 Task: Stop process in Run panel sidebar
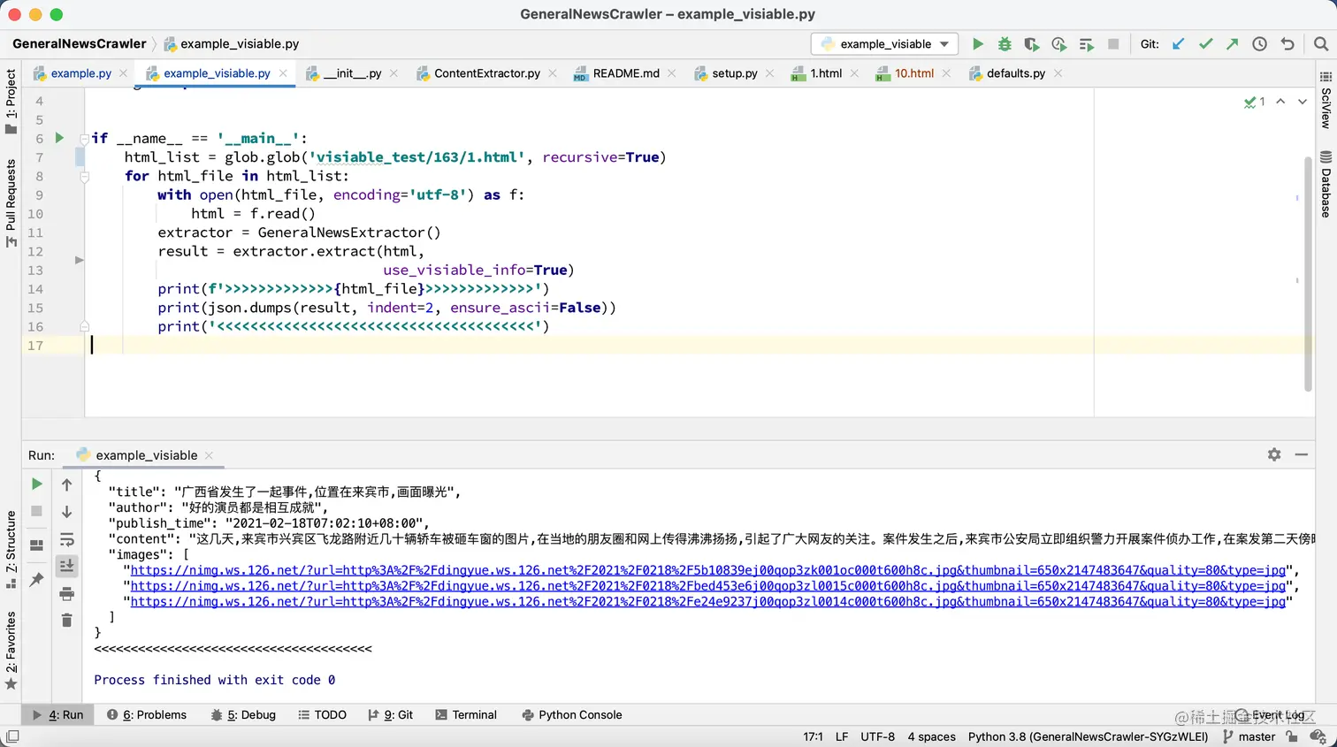(x=36, y=511)
